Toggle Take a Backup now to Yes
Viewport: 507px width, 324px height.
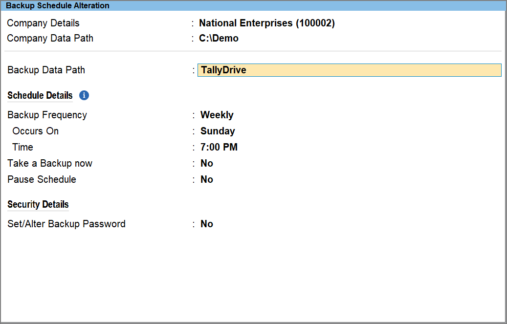click(x=206, y=163)
